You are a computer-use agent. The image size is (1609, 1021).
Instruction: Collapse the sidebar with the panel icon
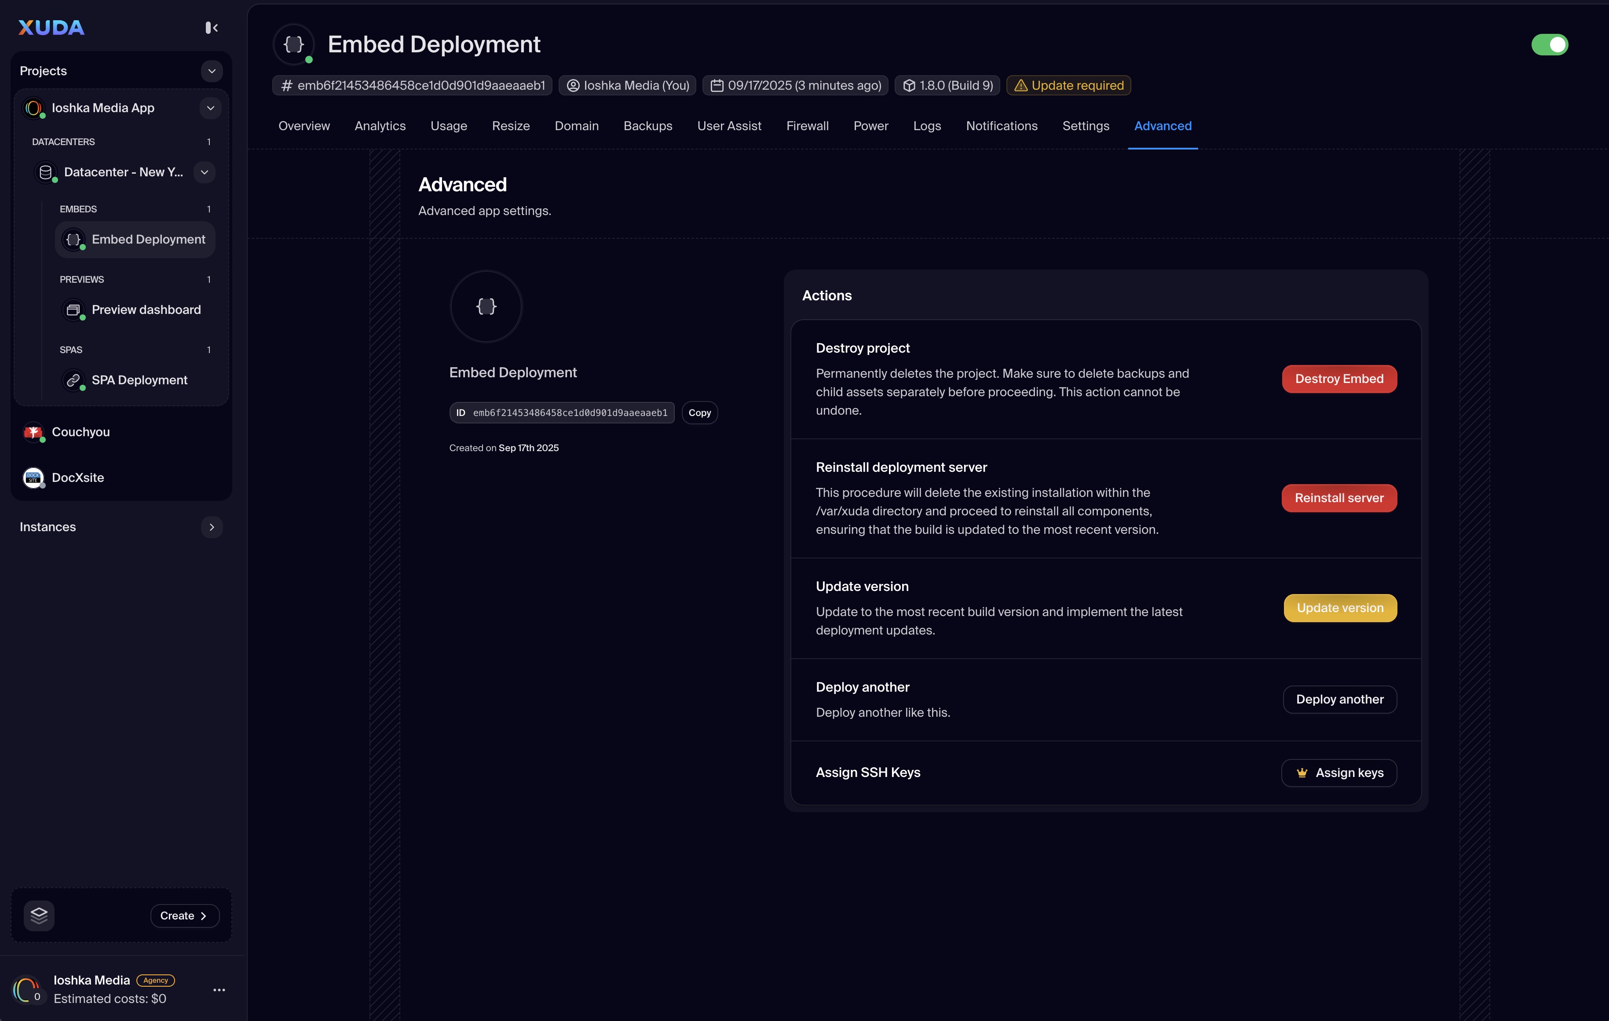(x=211, y=27)
